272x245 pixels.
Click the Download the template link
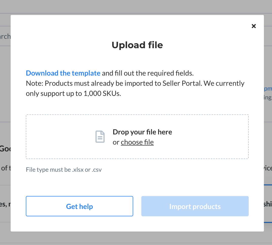point(63,73)
